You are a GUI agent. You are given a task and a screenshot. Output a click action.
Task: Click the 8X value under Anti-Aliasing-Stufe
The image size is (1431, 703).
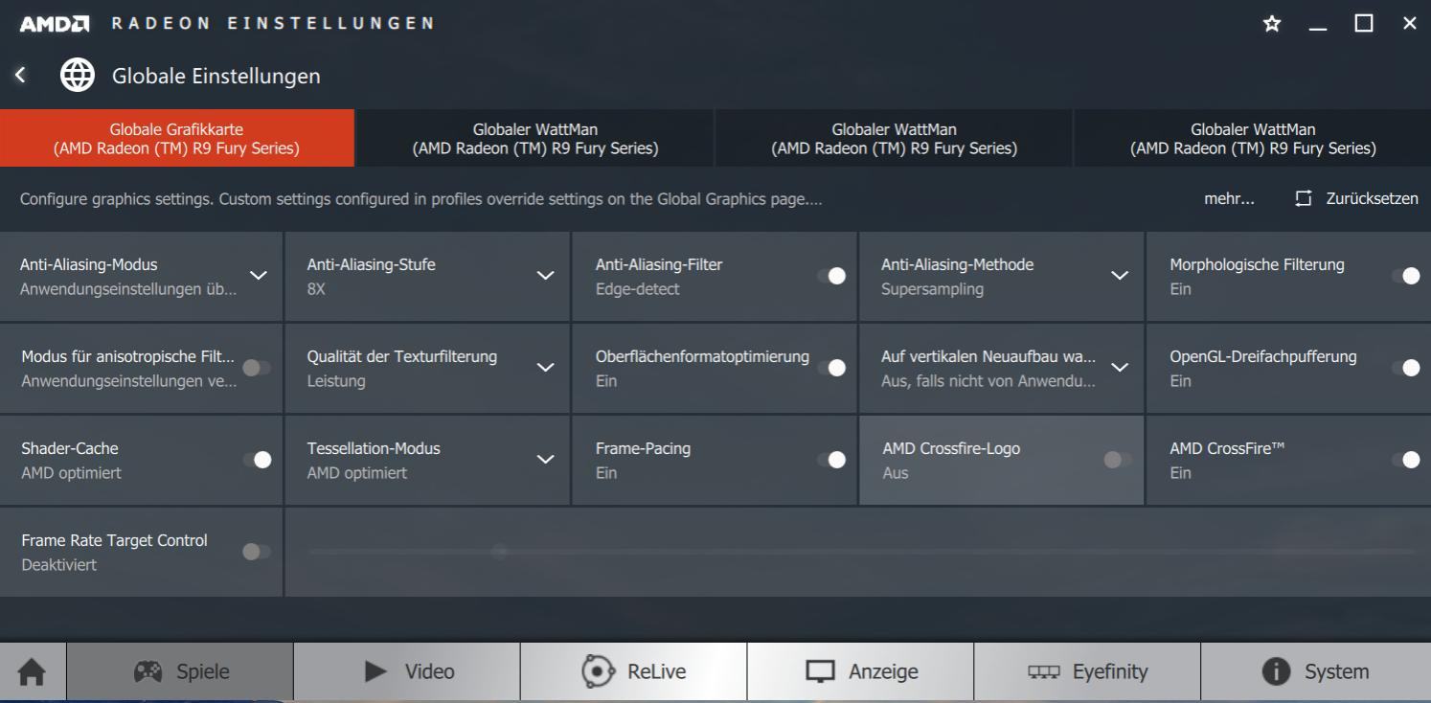[x=316, y=289]
